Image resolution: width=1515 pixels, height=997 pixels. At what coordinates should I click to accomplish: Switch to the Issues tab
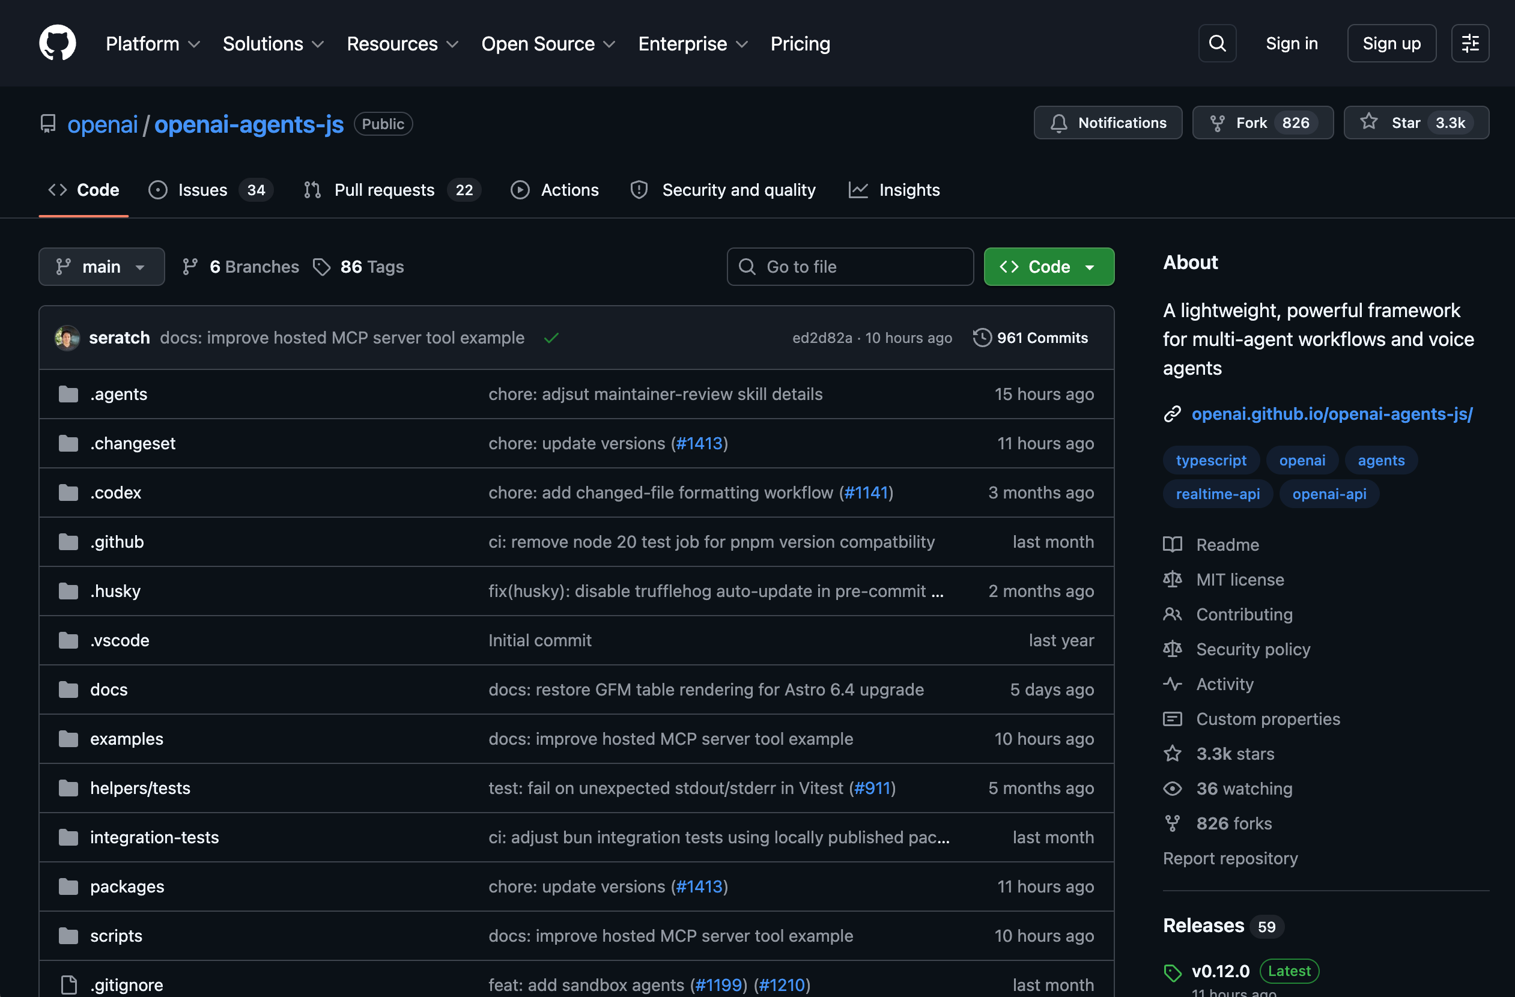click(211, 190)
